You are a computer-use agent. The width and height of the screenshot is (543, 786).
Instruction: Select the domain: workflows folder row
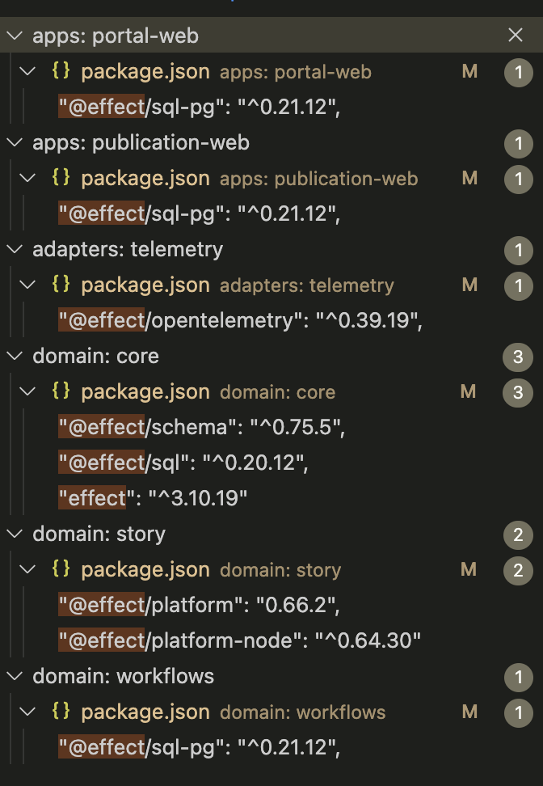point(123,676)
